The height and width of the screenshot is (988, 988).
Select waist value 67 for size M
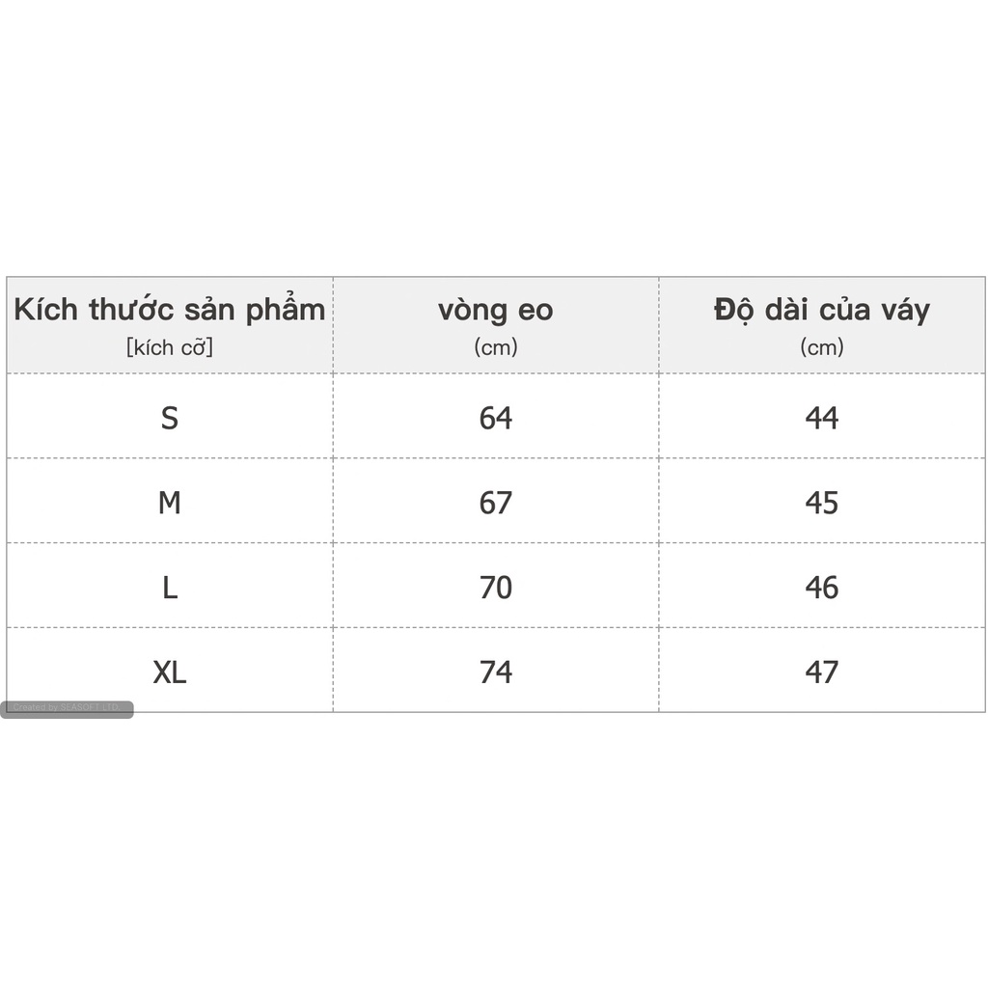coord(496,503)
